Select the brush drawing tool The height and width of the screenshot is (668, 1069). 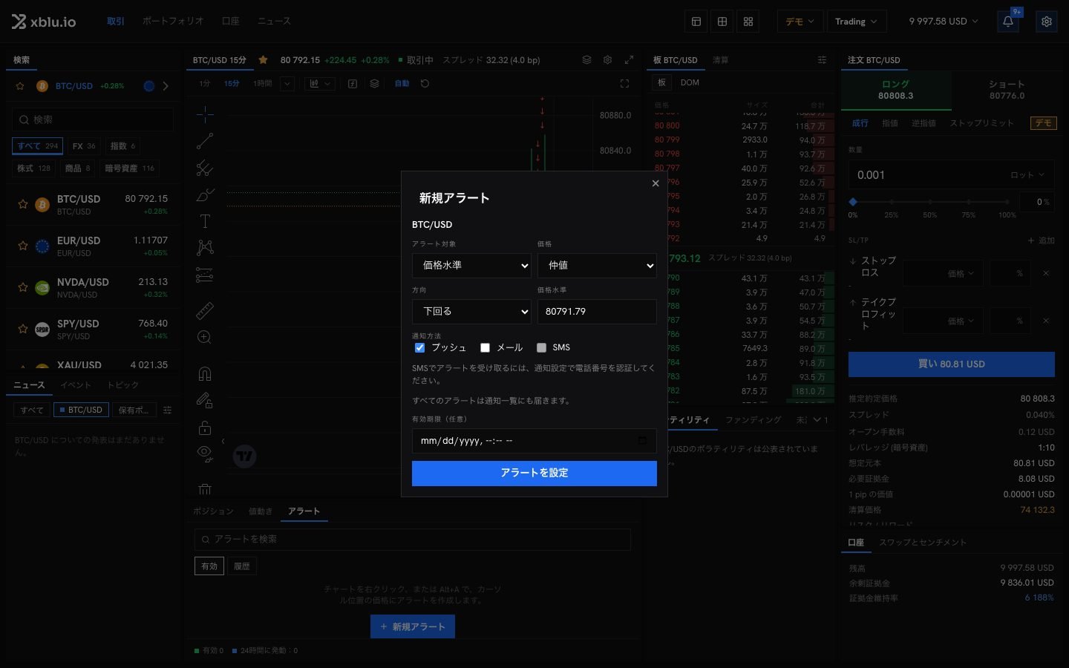tap(205, 194)
